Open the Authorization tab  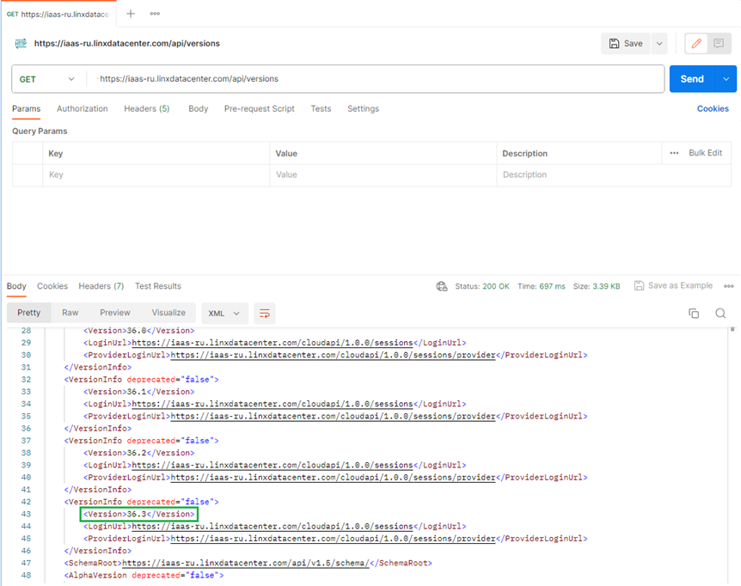(x=83, y=108)
